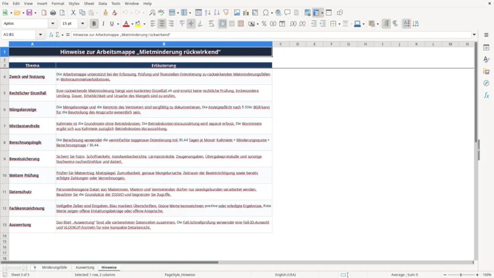The height and width of the screenshot is (278, 494).
Task: Toggle Bold formatting
Action: [x=94, y=24]
